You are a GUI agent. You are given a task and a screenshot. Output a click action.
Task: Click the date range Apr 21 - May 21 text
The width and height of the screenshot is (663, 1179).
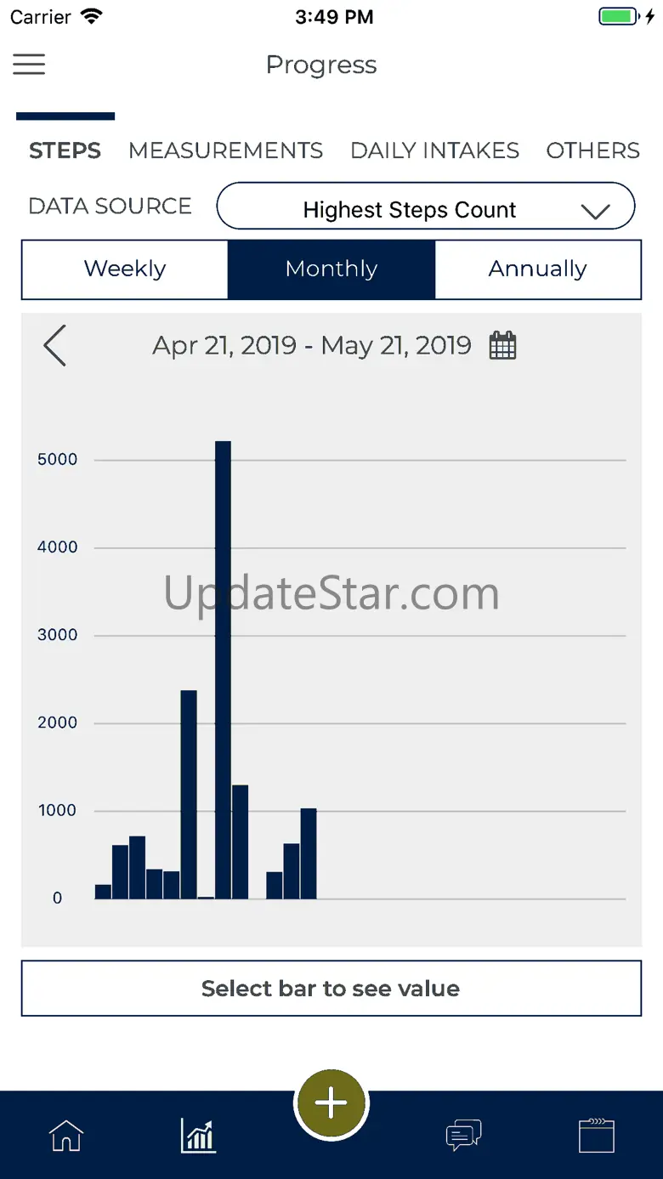tap(312, 346)
